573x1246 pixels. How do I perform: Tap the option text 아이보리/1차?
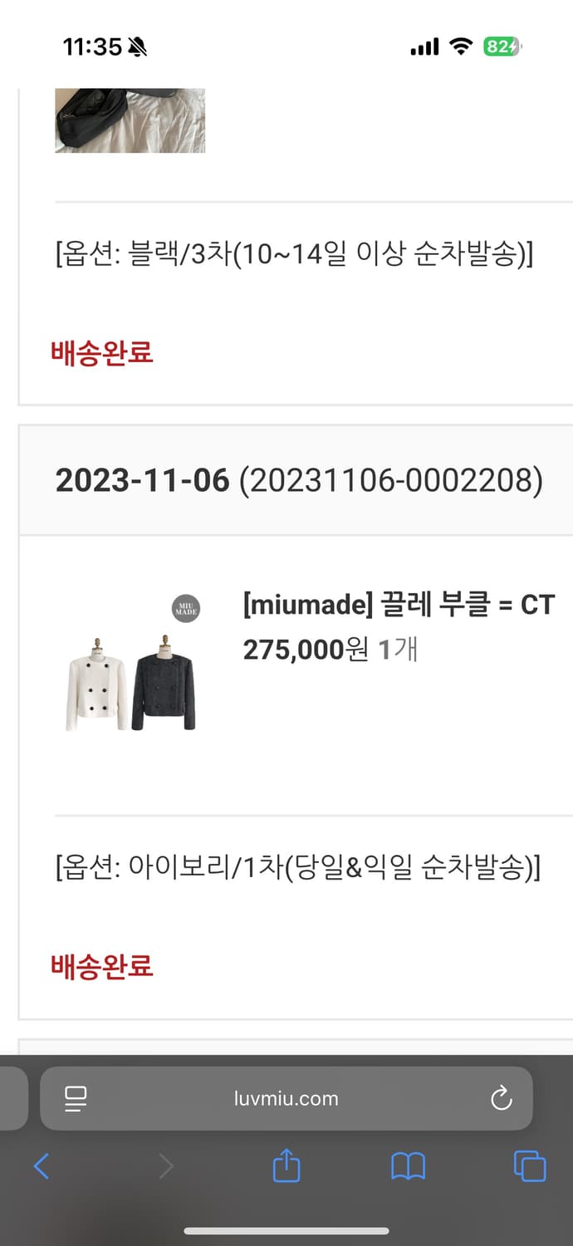297,867
